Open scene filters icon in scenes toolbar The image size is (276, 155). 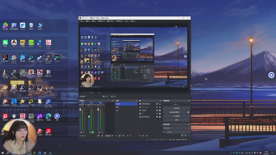pos(124,136)
